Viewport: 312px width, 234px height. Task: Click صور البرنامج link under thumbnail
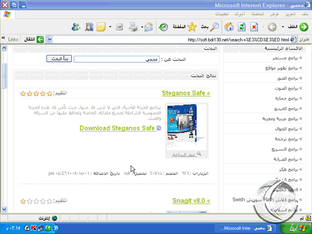pyautogui.click(x=184, y=155)
